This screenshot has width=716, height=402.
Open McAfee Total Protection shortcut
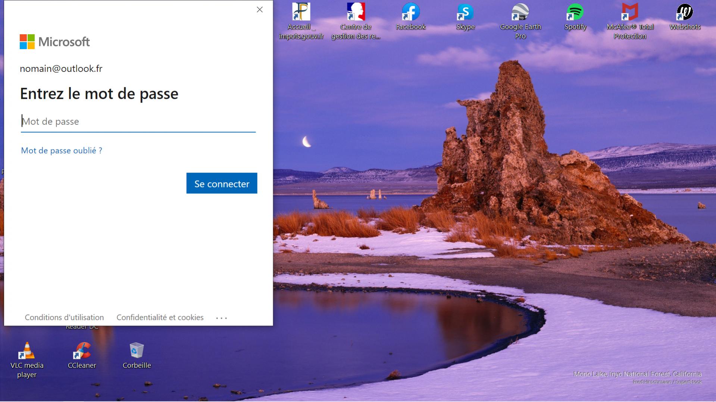tap(630, 20)
